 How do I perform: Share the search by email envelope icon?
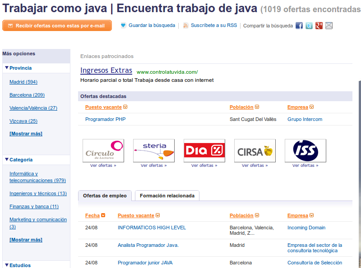pos(329,26)
